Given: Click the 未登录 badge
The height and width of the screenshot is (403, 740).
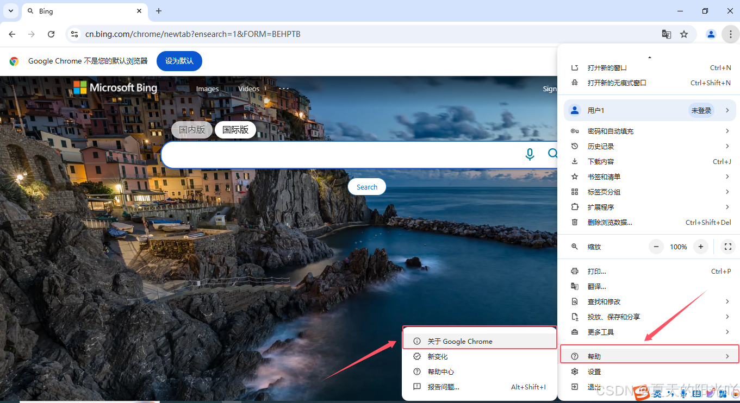Looking at the screenshot, I should coord(701,110).
